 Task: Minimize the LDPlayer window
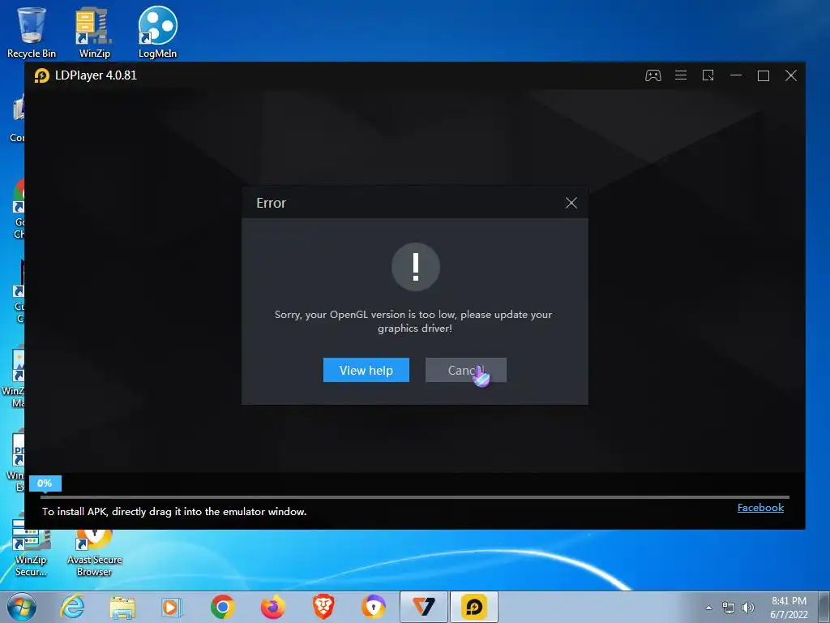point(736,75)
